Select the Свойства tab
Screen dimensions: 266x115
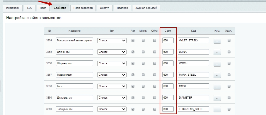coord(60,8)
